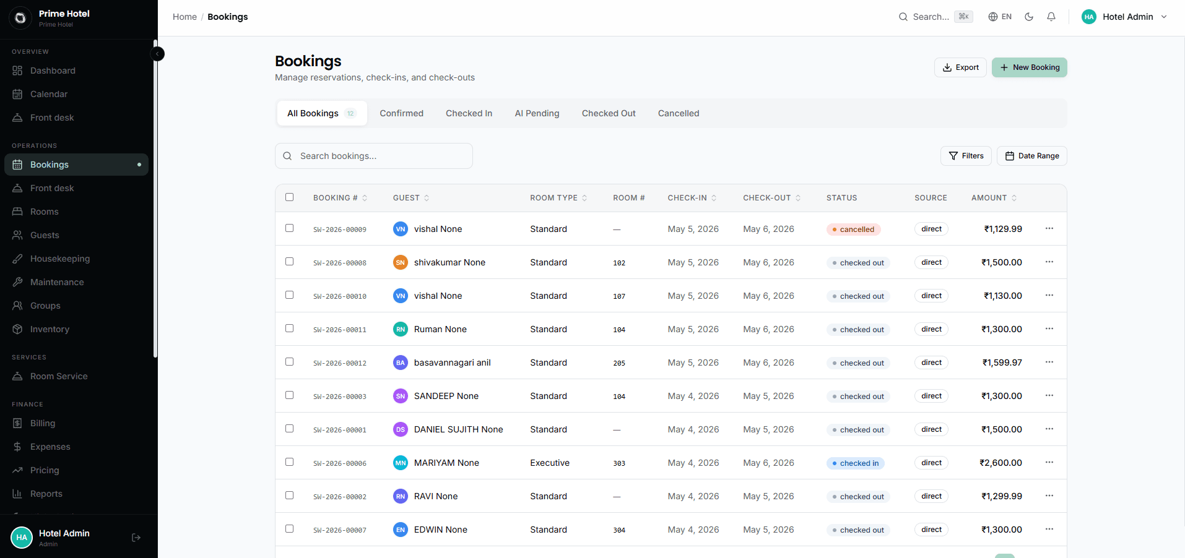
Task: Open the global Search box in header
Action: pyautogui.click(x=935, y=17)
